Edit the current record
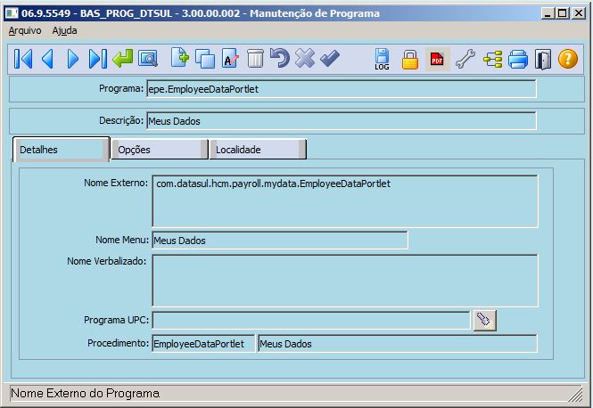Image resolution: width=593 pixels, height=408 pixels. click(230, 59)
